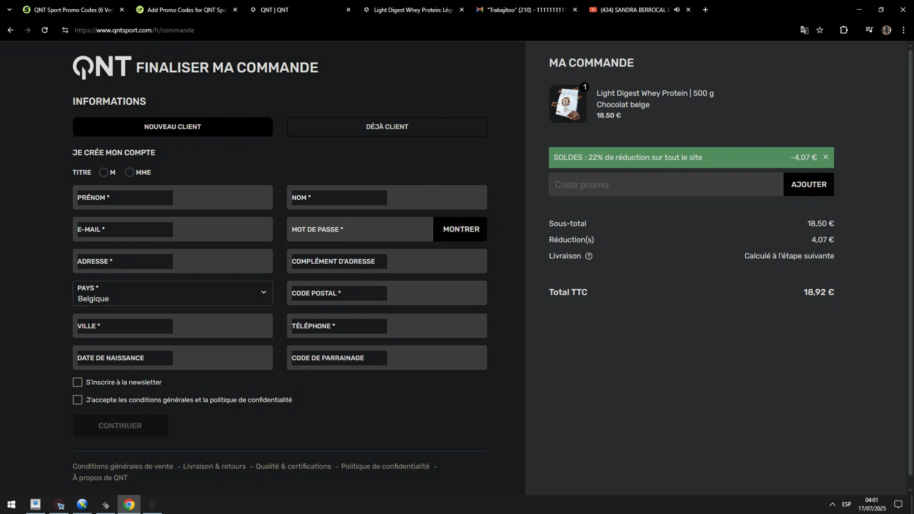
Task: Click the E-MAIL input field
Action: point(172,230)
